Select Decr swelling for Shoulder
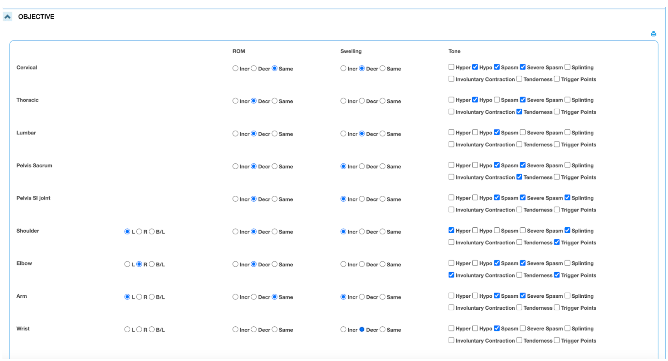The image size is (668, 361). 362,232
